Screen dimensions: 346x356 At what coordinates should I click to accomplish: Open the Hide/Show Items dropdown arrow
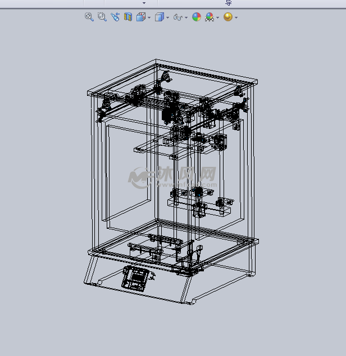[186, 18]
